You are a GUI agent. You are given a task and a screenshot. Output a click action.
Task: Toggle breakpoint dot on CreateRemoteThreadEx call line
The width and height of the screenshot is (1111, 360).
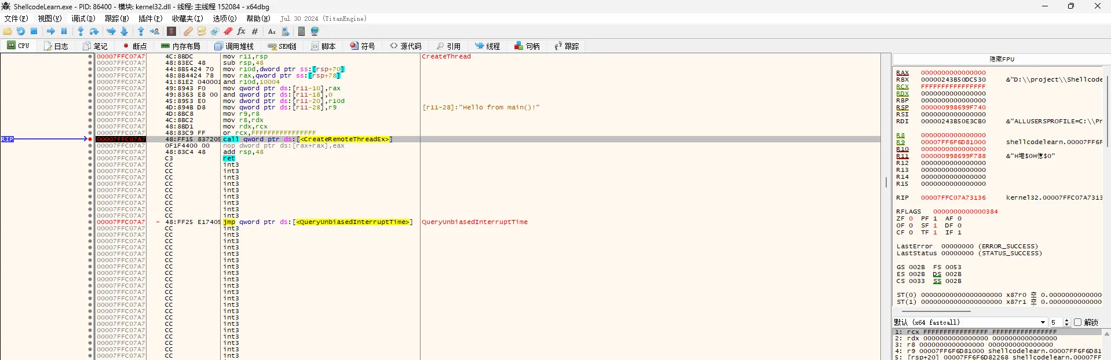click(x=90, y=139)
